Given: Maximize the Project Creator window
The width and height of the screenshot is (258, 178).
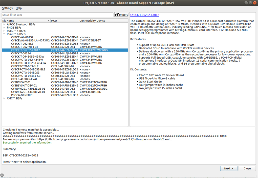Looking at the screenshot, I should (x=250, y=3).
